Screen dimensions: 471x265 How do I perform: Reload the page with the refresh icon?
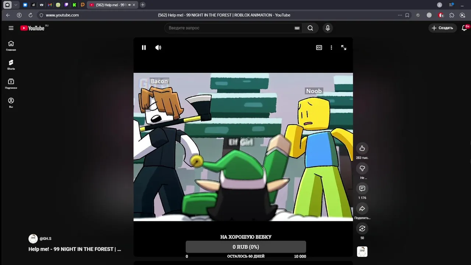[31, 15]
